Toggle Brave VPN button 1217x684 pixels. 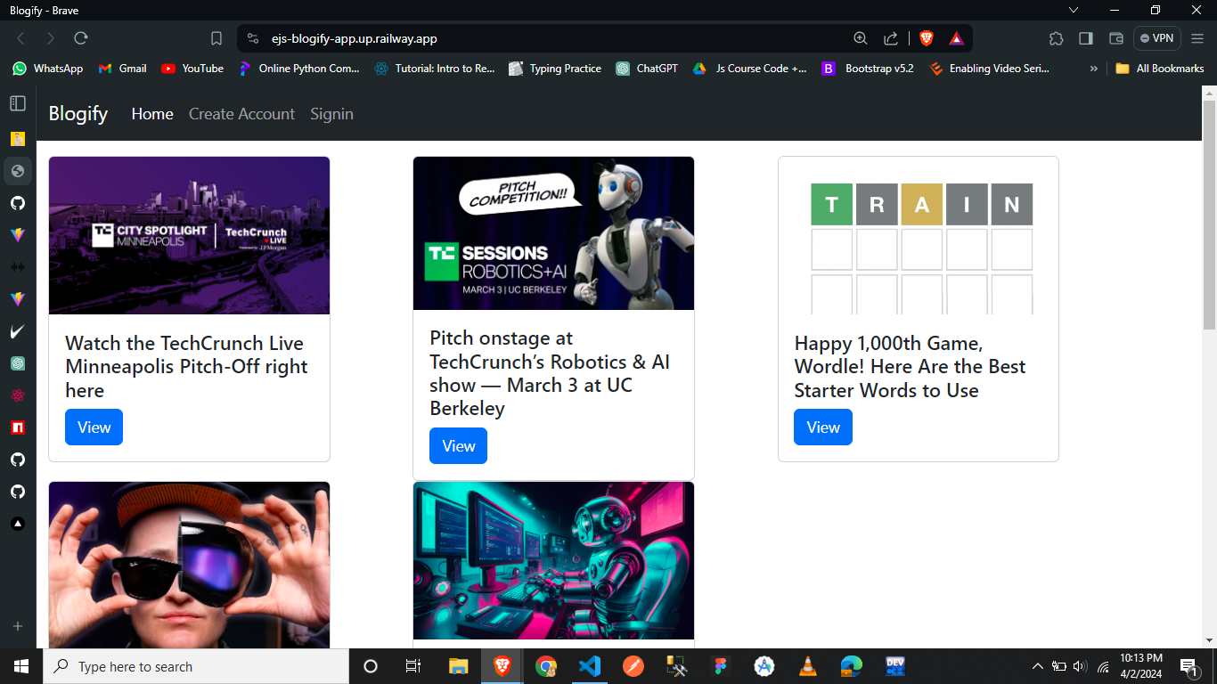(1157, 38)
